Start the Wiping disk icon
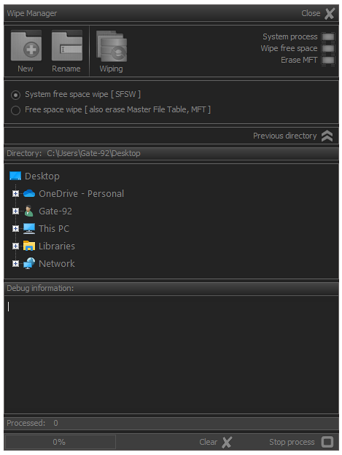Viewport: 342px width, 455px height. pos(112,47)
